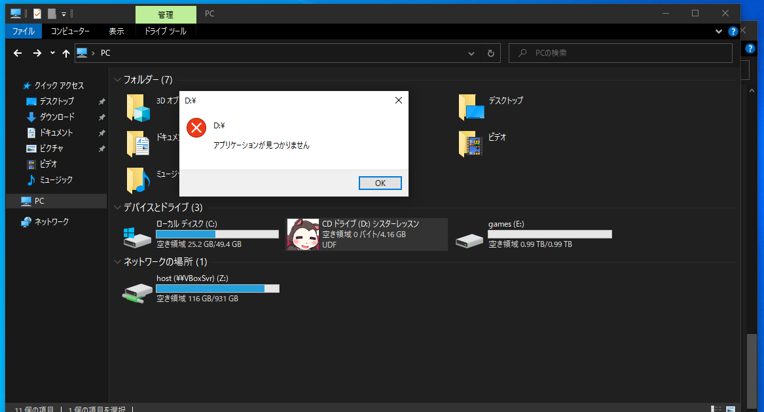Collapse the ネットワークの場所 group
Image resolution: width=764 pixels, height=412 pixels.
pos(118,262)
